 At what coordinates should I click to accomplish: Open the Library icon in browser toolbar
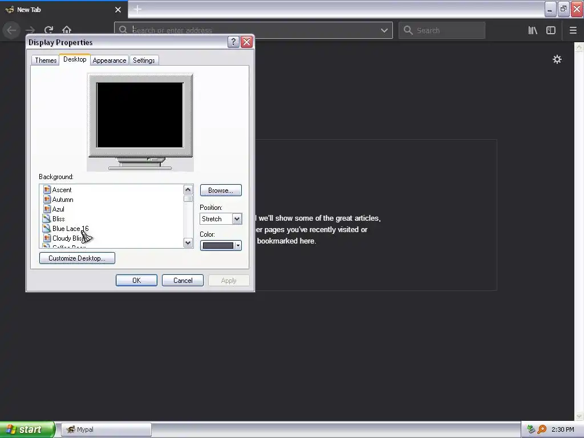[533, 31]
